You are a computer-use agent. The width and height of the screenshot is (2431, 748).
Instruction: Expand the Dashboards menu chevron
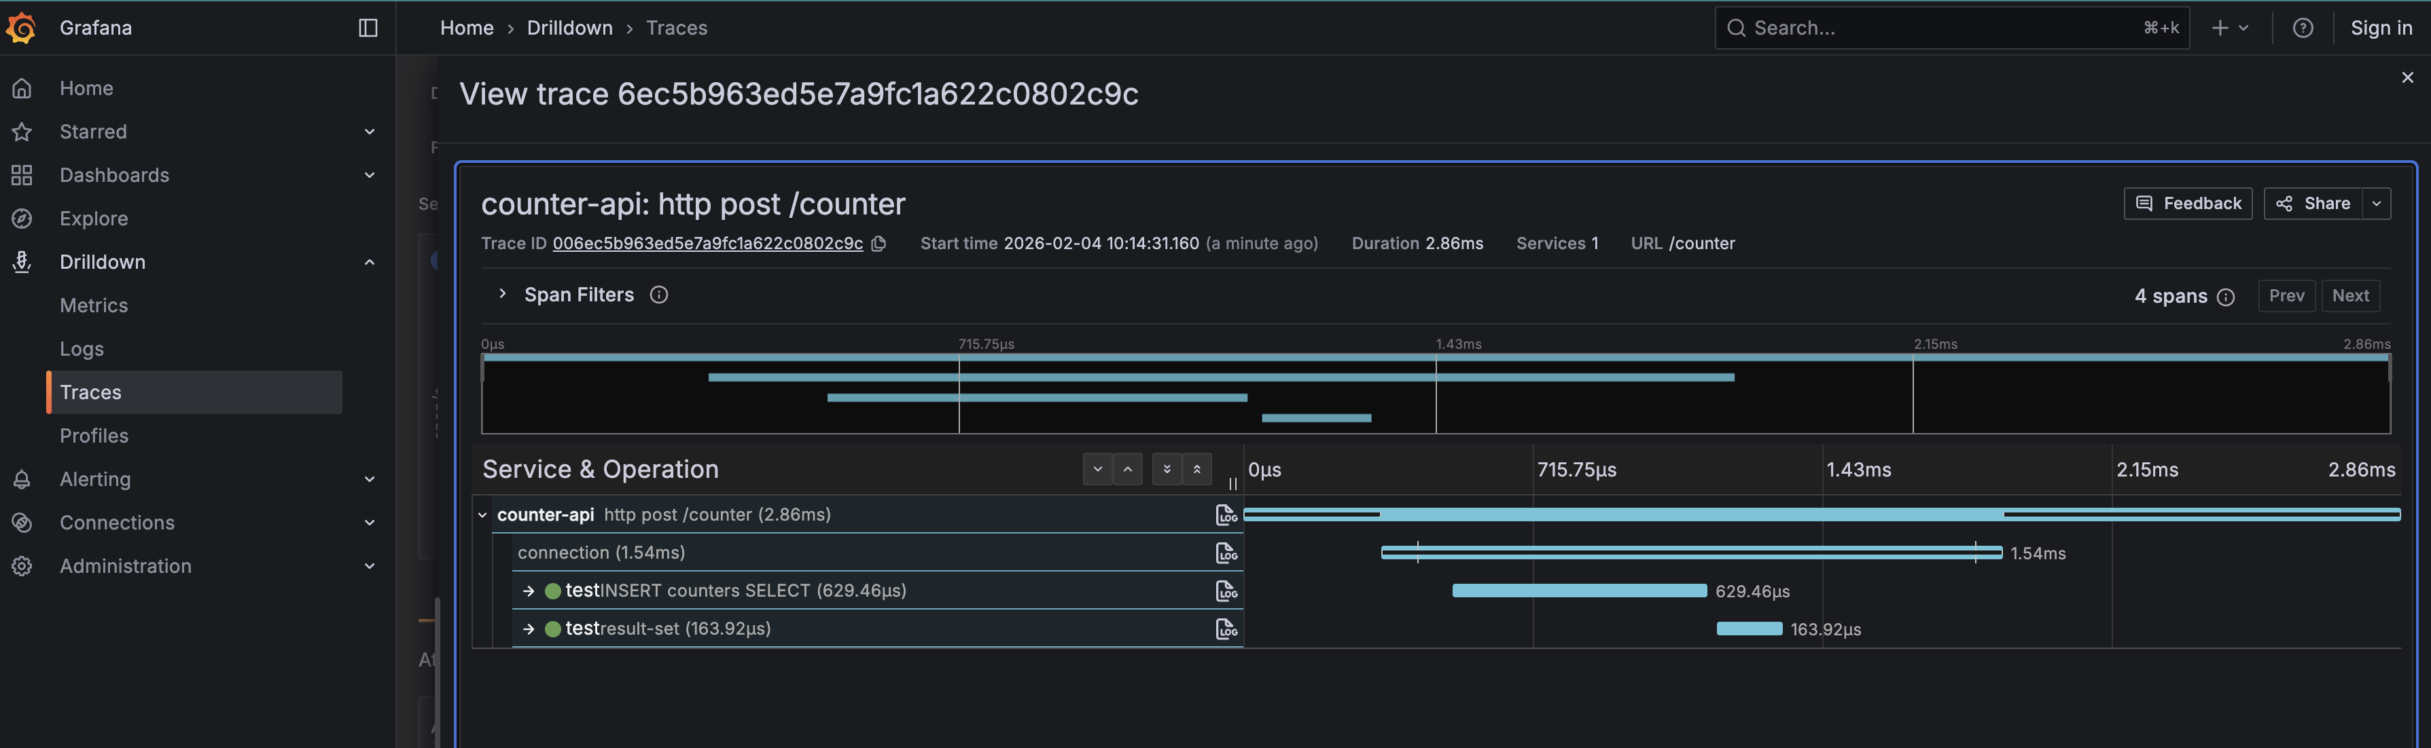[x=369, y=175]
